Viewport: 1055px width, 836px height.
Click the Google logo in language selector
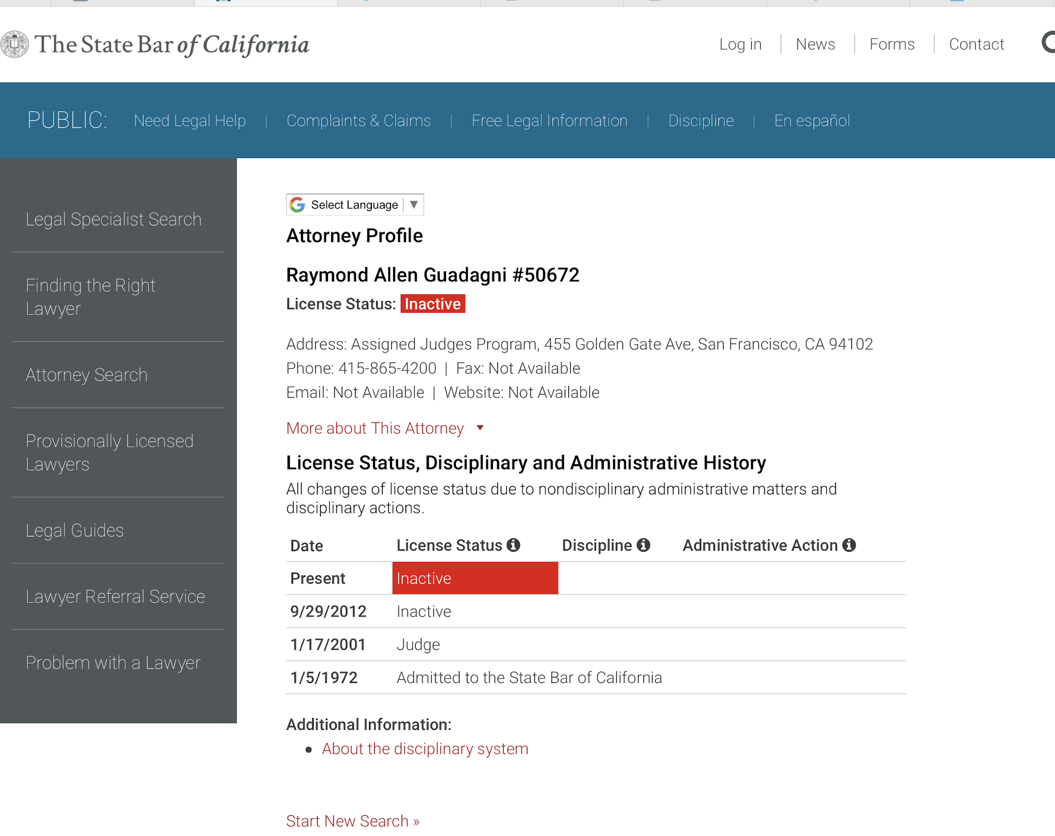(297, 205)
